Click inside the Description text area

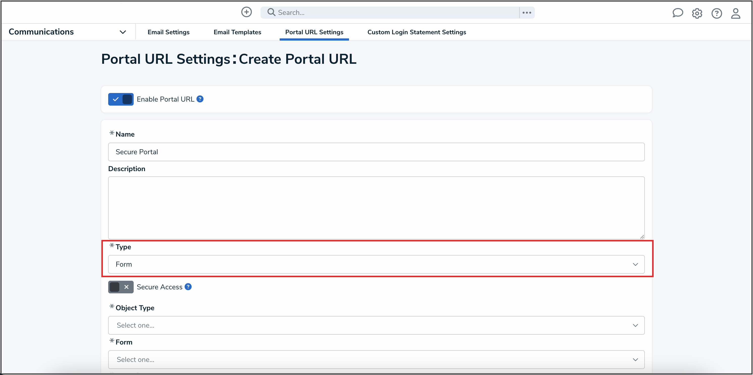(376, 207)
